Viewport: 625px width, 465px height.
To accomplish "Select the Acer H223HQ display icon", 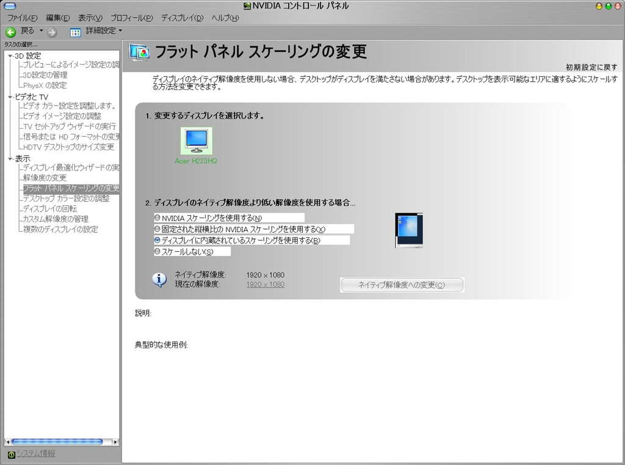I will tap(196, 141).
